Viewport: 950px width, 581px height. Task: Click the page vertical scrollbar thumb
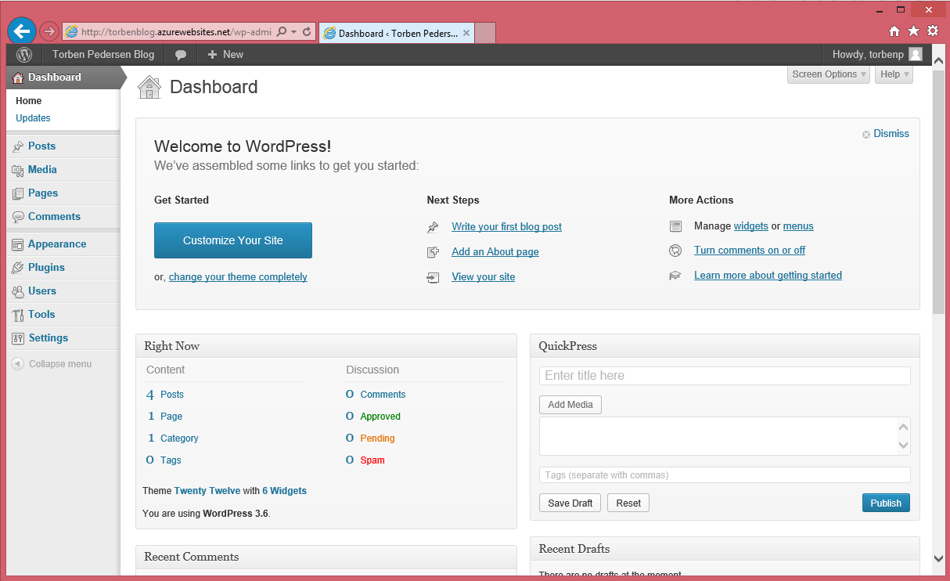[938, 190]
